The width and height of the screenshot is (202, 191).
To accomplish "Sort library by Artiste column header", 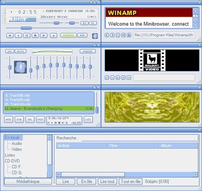I will [x=82, y=145].
